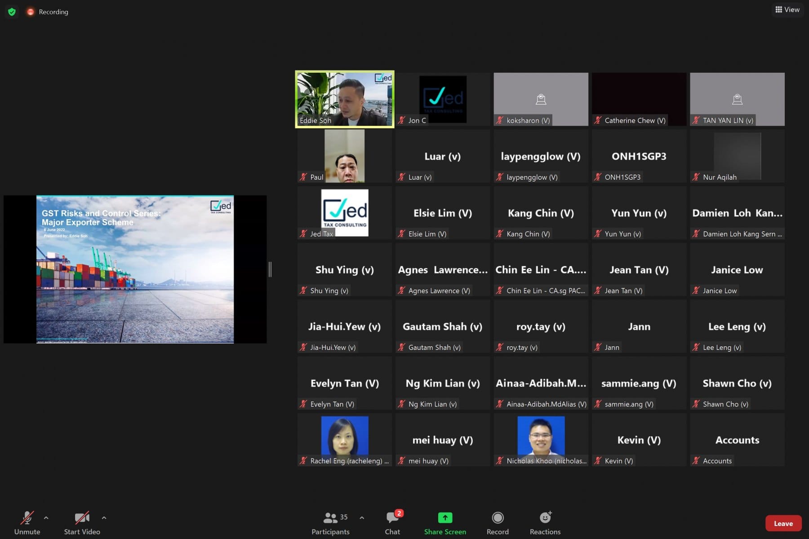Select Eddie Soh's video tile
Viewport: 809px width, 539px height.
[345, 99]
